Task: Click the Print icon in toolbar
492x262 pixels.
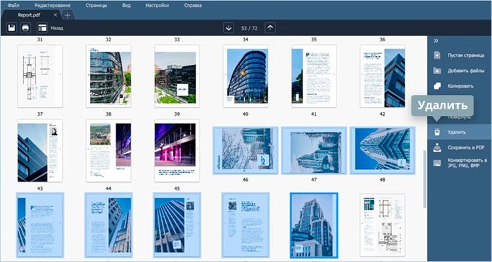Action: (x=26, y=28)
